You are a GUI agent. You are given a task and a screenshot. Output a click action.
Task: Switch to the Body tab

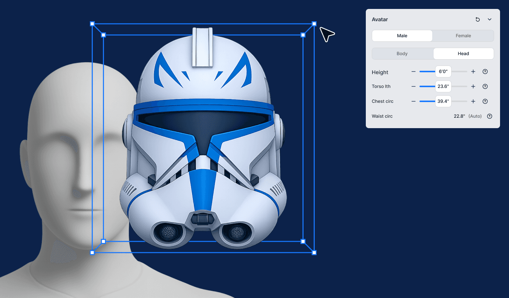402,54
